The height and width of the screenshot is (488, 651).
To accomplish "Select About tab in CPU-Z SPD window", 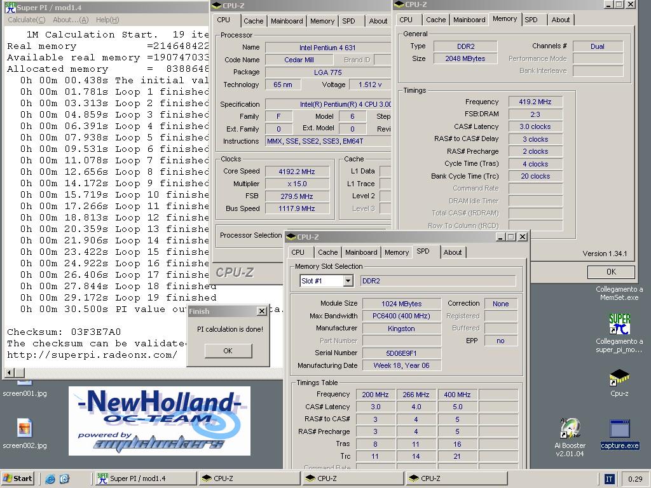I will pos(453,252).
